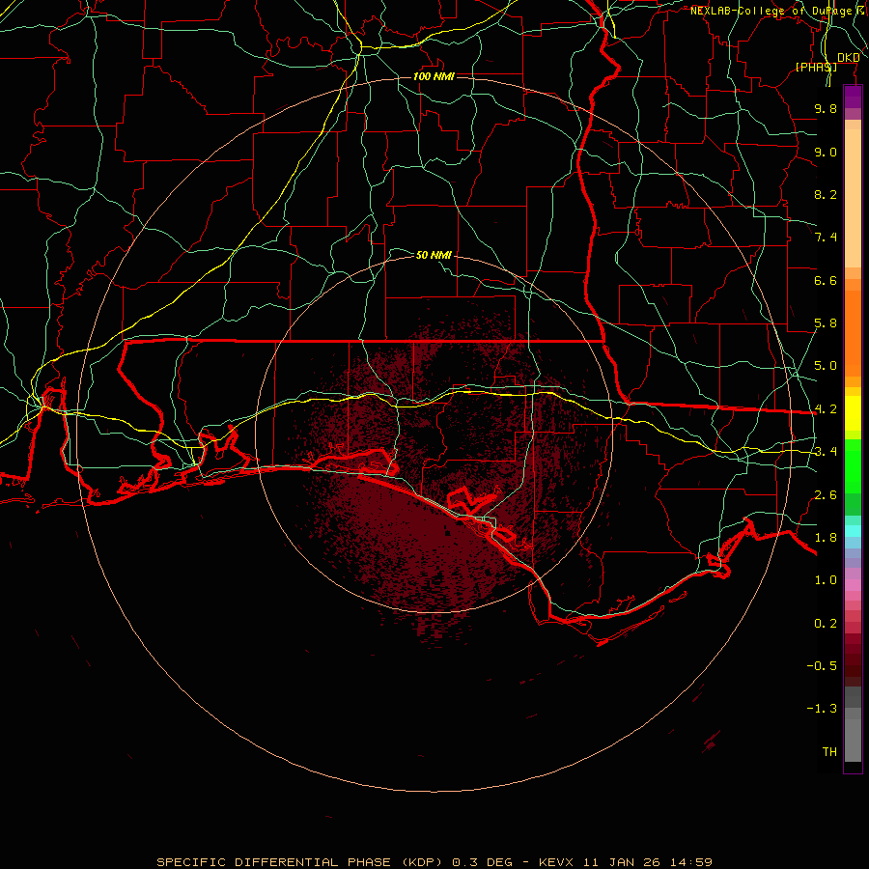Image resolution: width=869 pixels, height=869 pixels.
Task: Click the -0.5 value on color scale
Action: 822,665
